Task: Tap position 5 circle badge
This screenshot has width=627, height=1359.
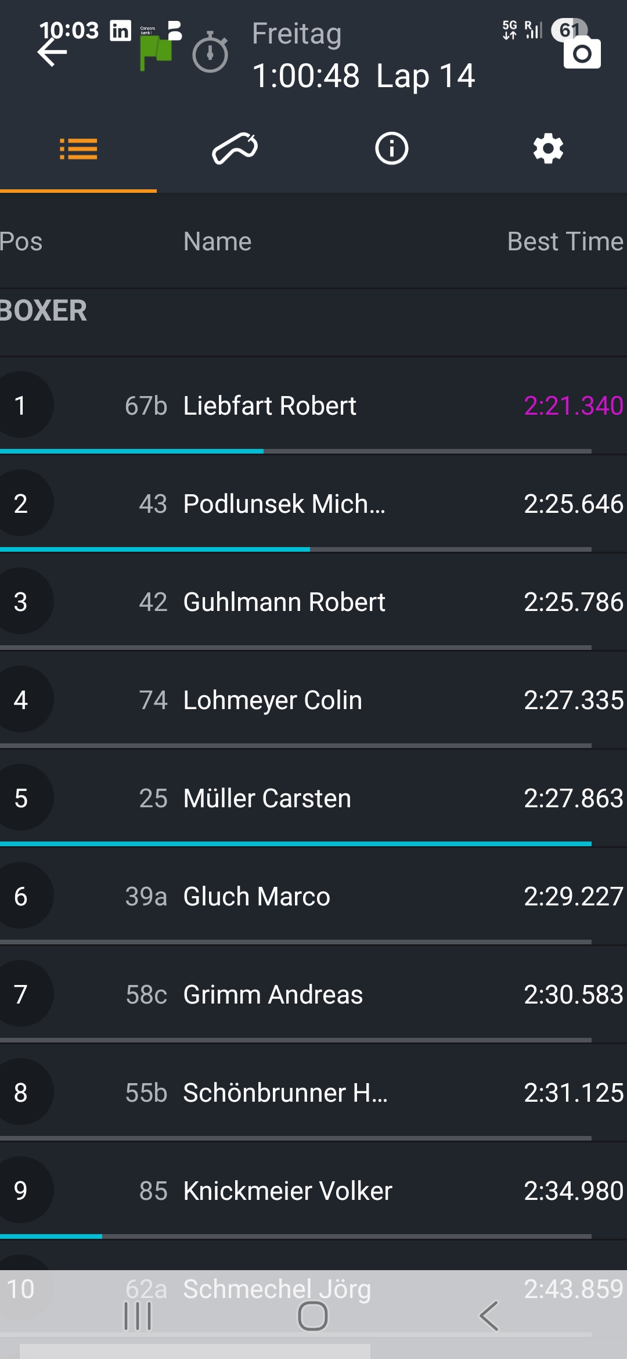Action: (x=21, y=798)
